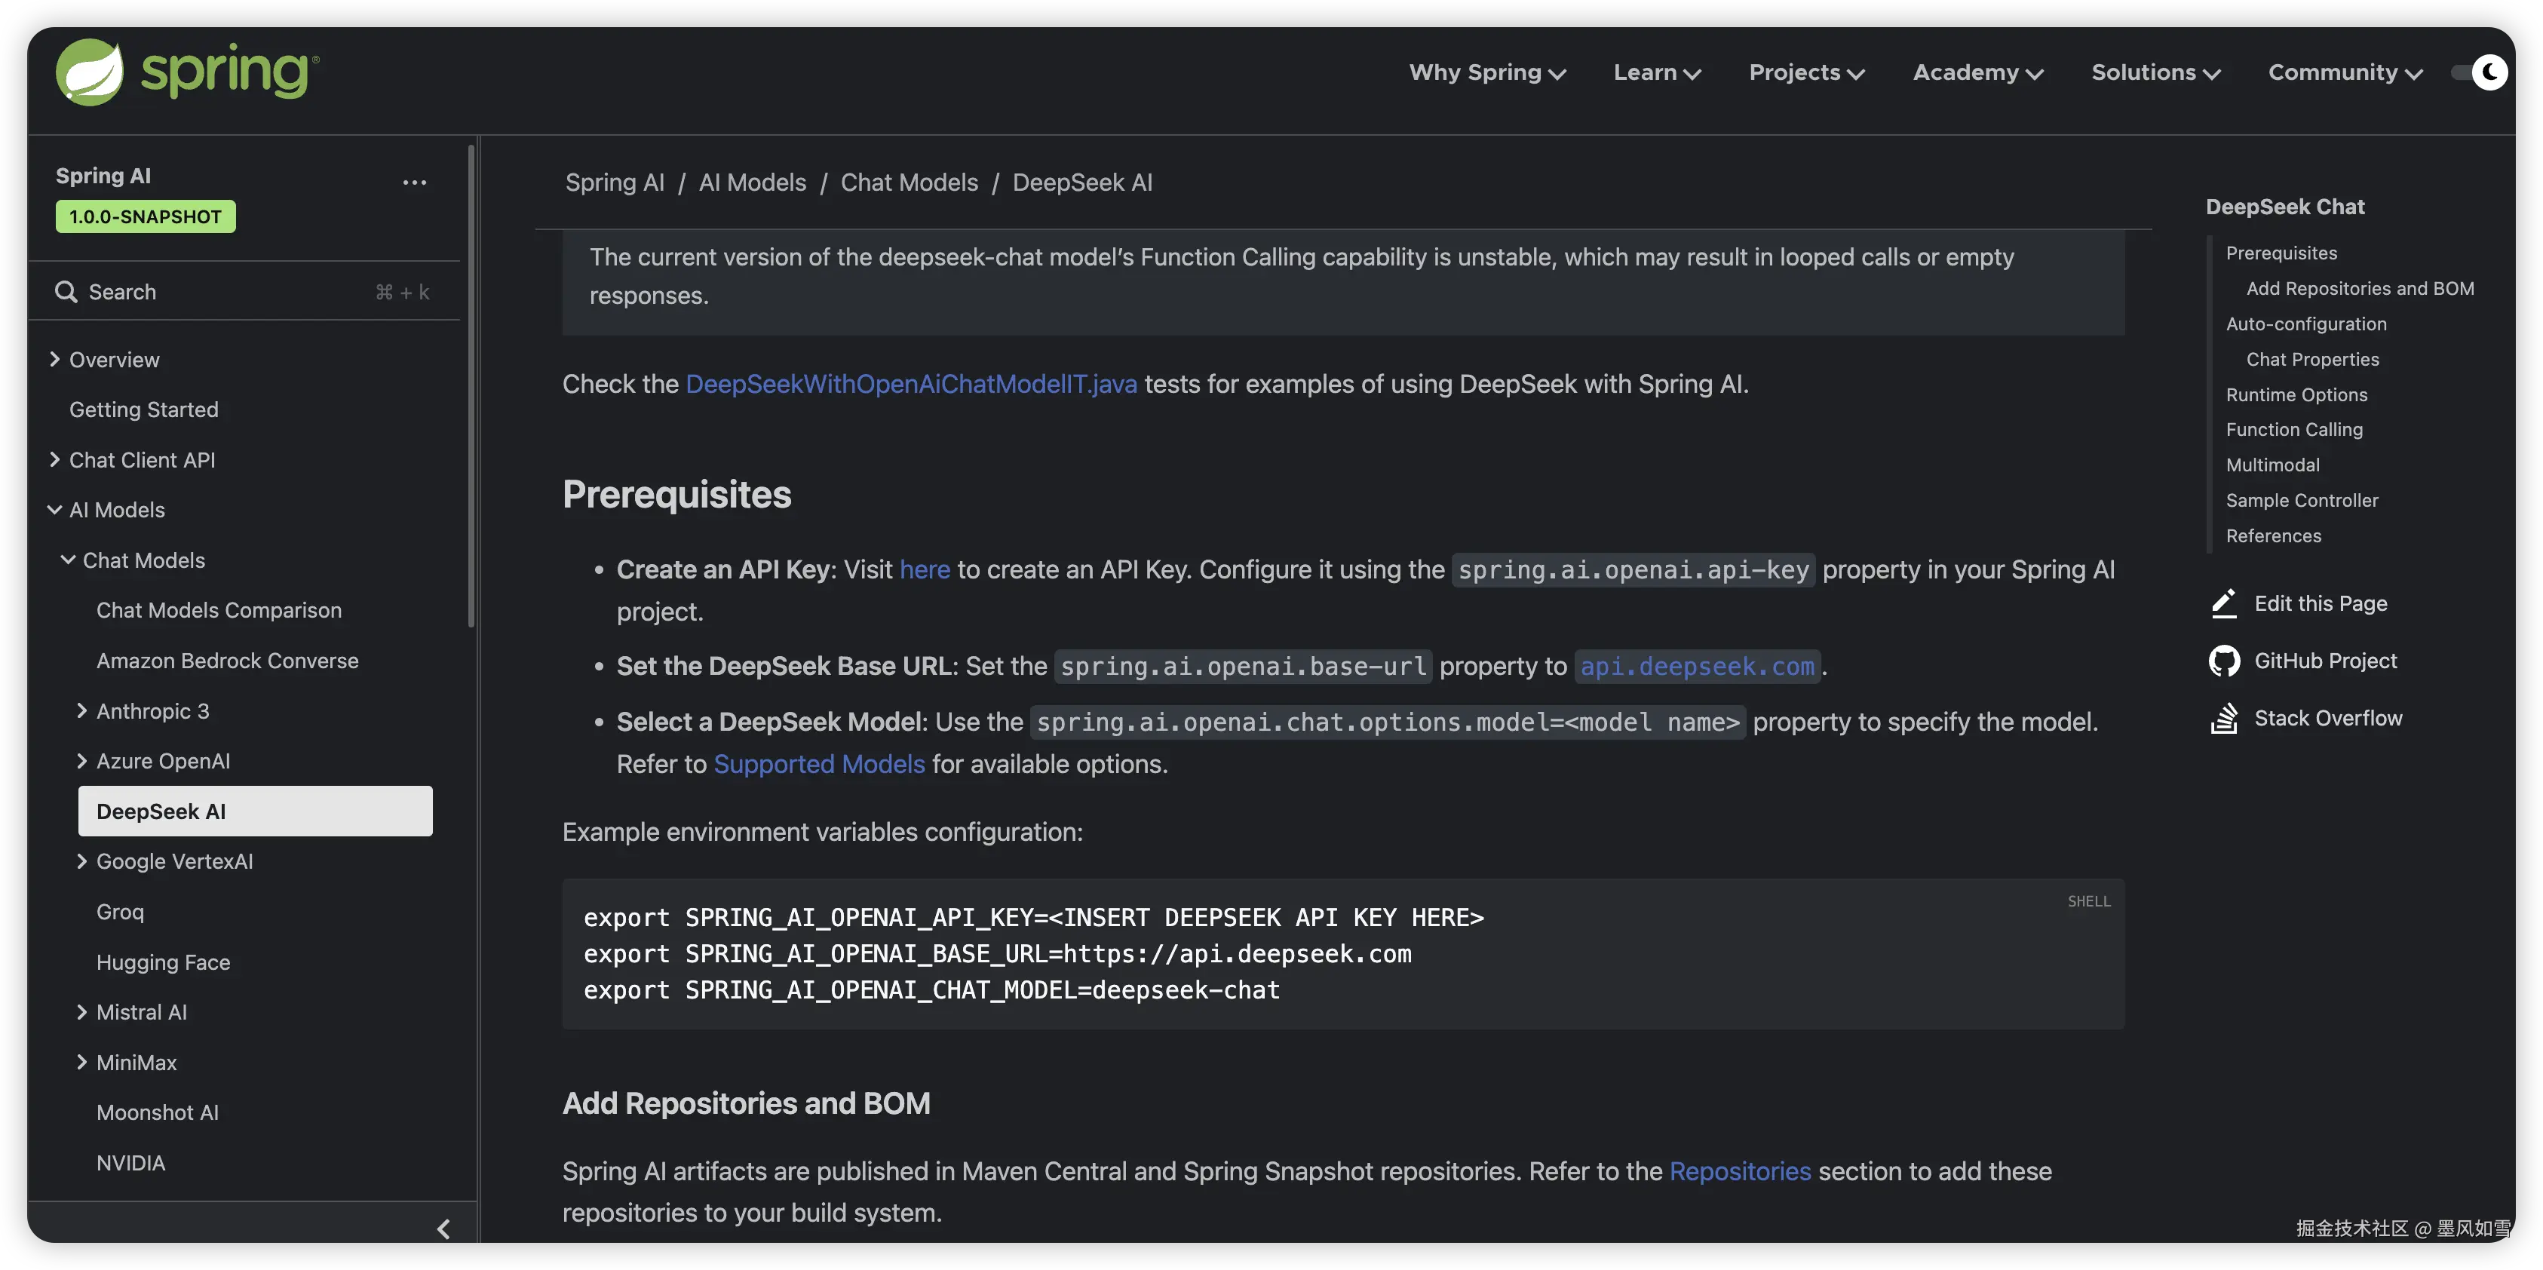Click the Spring leaf logo

[89, 72]
